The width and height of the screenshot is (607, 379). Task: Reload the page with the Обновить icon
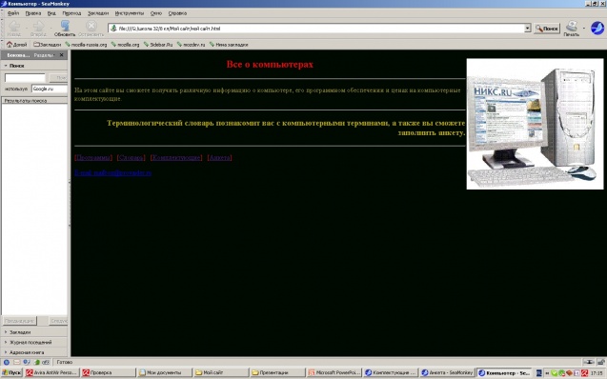tap(65, 26)
